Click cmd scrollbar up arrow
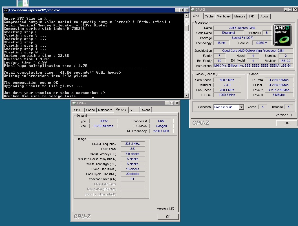The width and height of the screenshot is (298, 226). (x=186, y=16)
